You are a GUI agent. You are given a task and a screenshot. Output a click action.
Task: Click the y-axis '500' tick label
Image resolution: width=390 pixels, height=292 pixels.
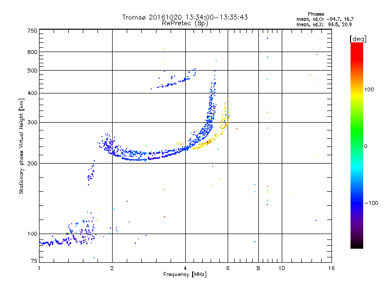(32, 71)
